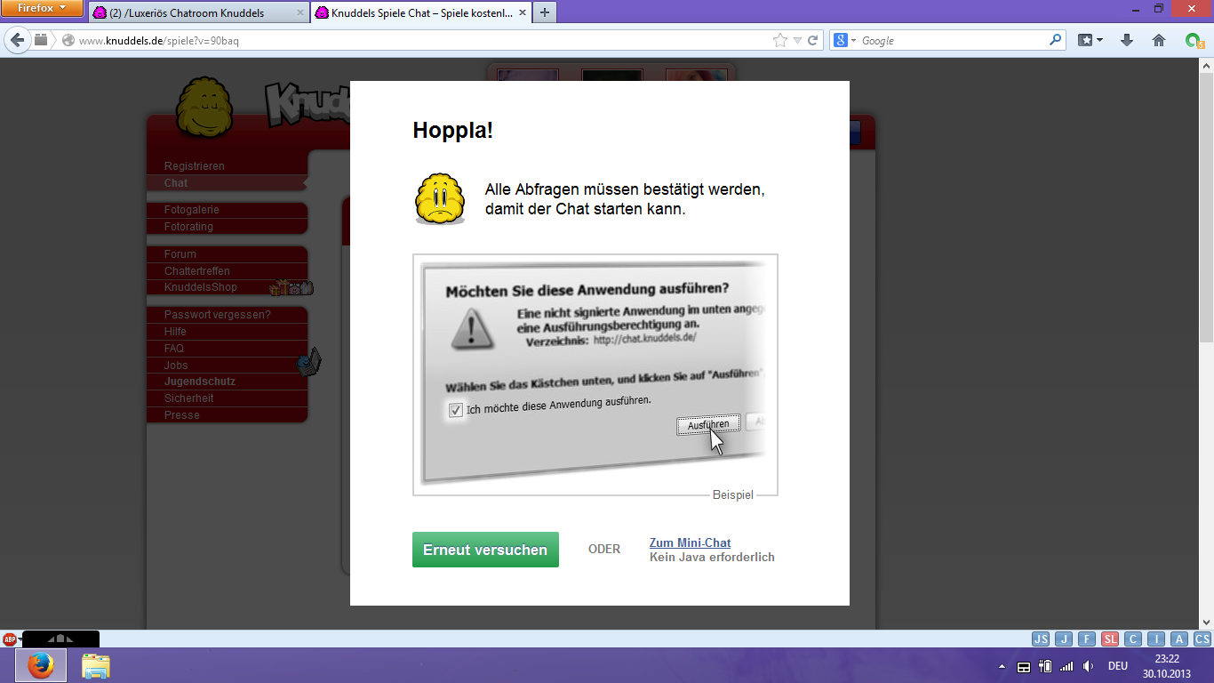Bookmark this page with the star icon
The width and height of the screenshot is (1214, 683).
pos(779,40)
